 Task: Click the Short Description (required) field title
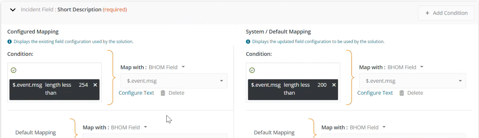(x=92, y=9)
